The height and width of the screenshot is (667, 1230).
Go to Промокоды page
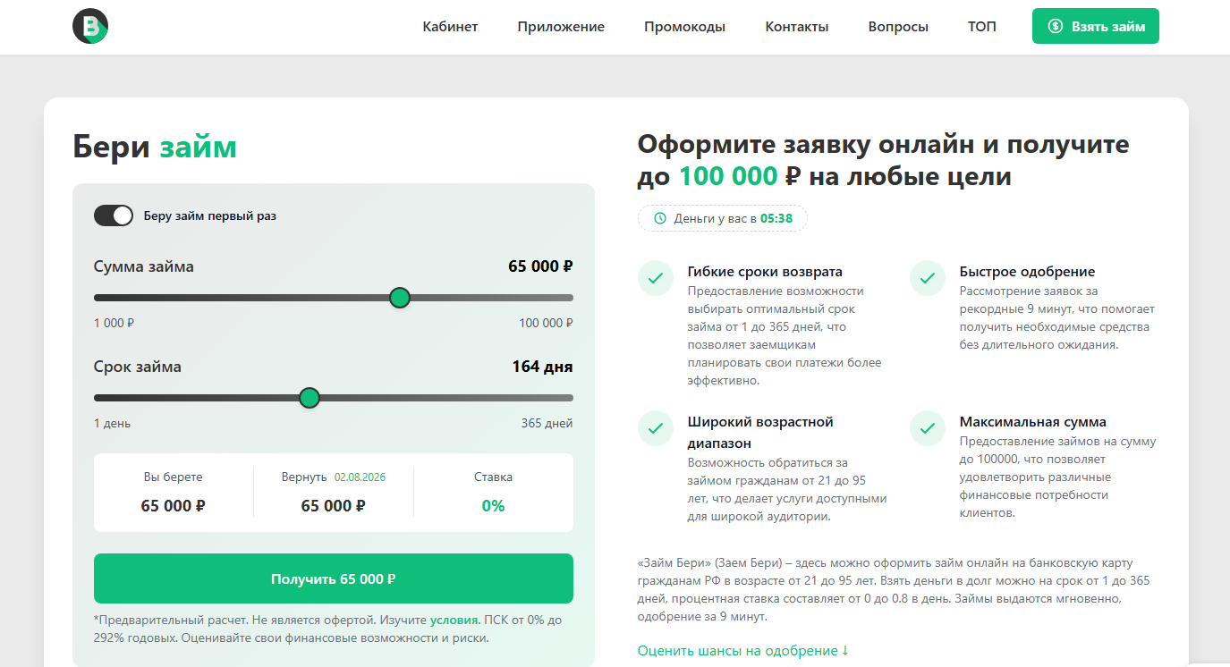tap(684, 27)
